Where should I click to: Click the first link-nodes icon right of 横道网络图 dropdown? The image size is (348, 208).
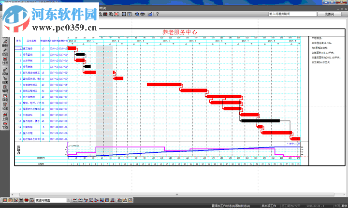tap(75, 200)
